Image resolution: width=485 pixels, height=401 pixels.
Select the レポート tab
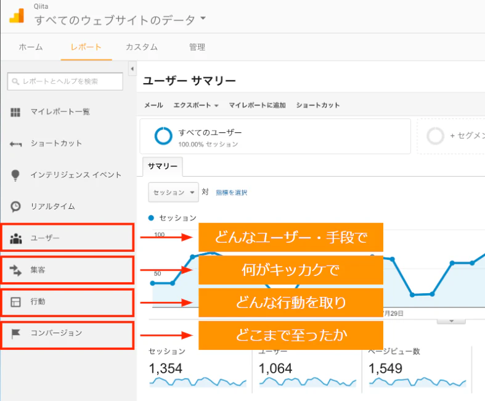click(86, 47)
